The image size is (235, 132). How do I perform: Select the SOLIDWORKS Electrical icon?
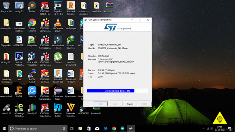pyautogui.click(x=45, y=76)
